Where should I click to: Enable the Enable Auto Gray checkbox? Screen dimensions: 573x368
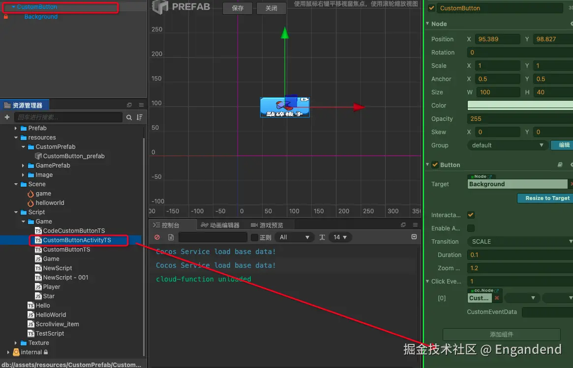(471, 228)
